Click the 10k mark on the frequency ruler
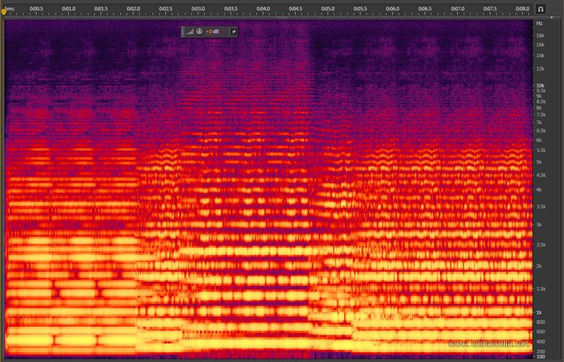 point(540,85)
